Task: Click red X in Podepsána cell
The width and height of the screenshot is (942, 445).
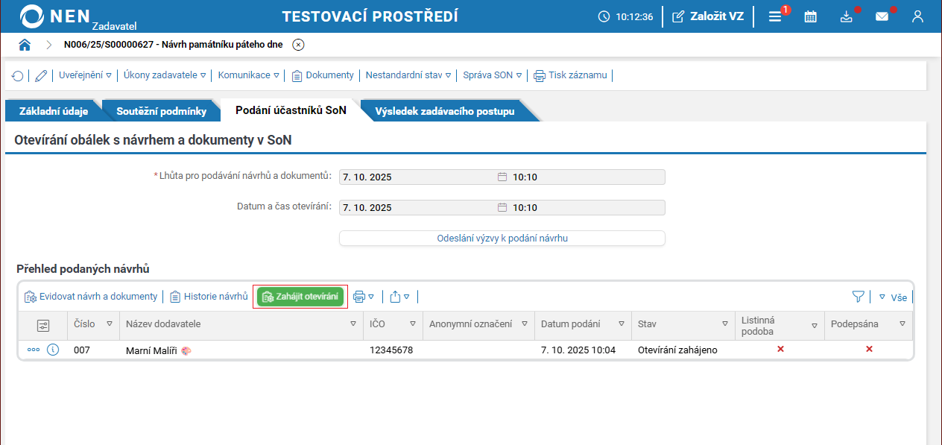Action: (x=869, y=349)
